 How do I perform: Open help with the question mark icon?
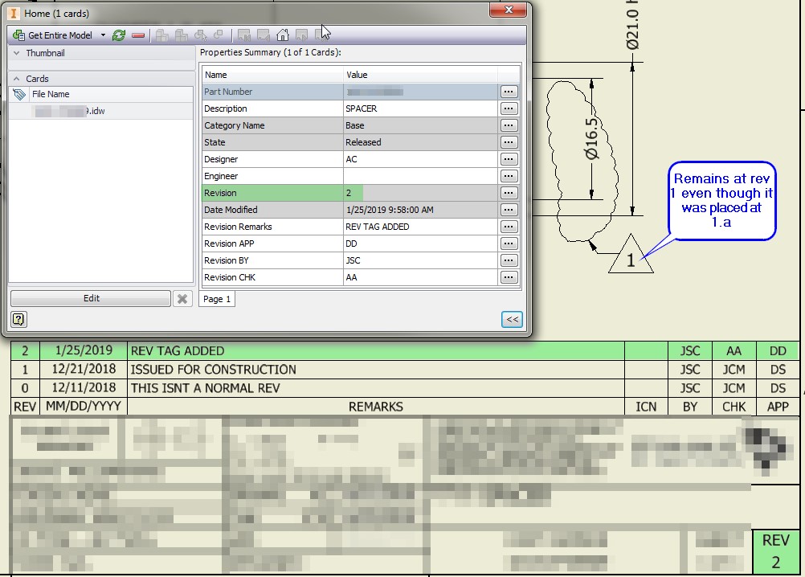18,319
